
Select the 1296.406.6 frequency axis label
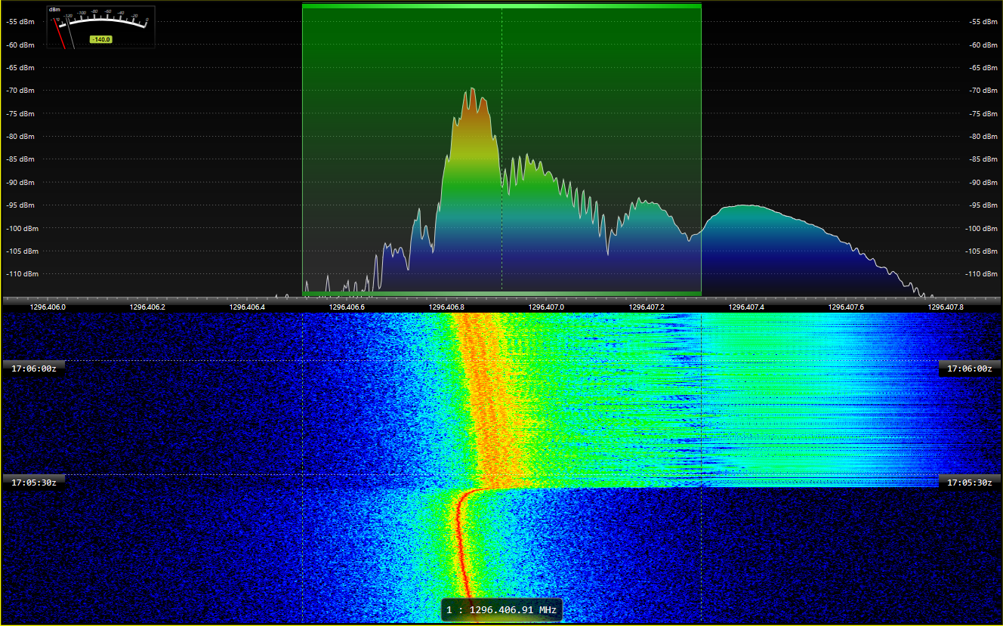[347, 307]
